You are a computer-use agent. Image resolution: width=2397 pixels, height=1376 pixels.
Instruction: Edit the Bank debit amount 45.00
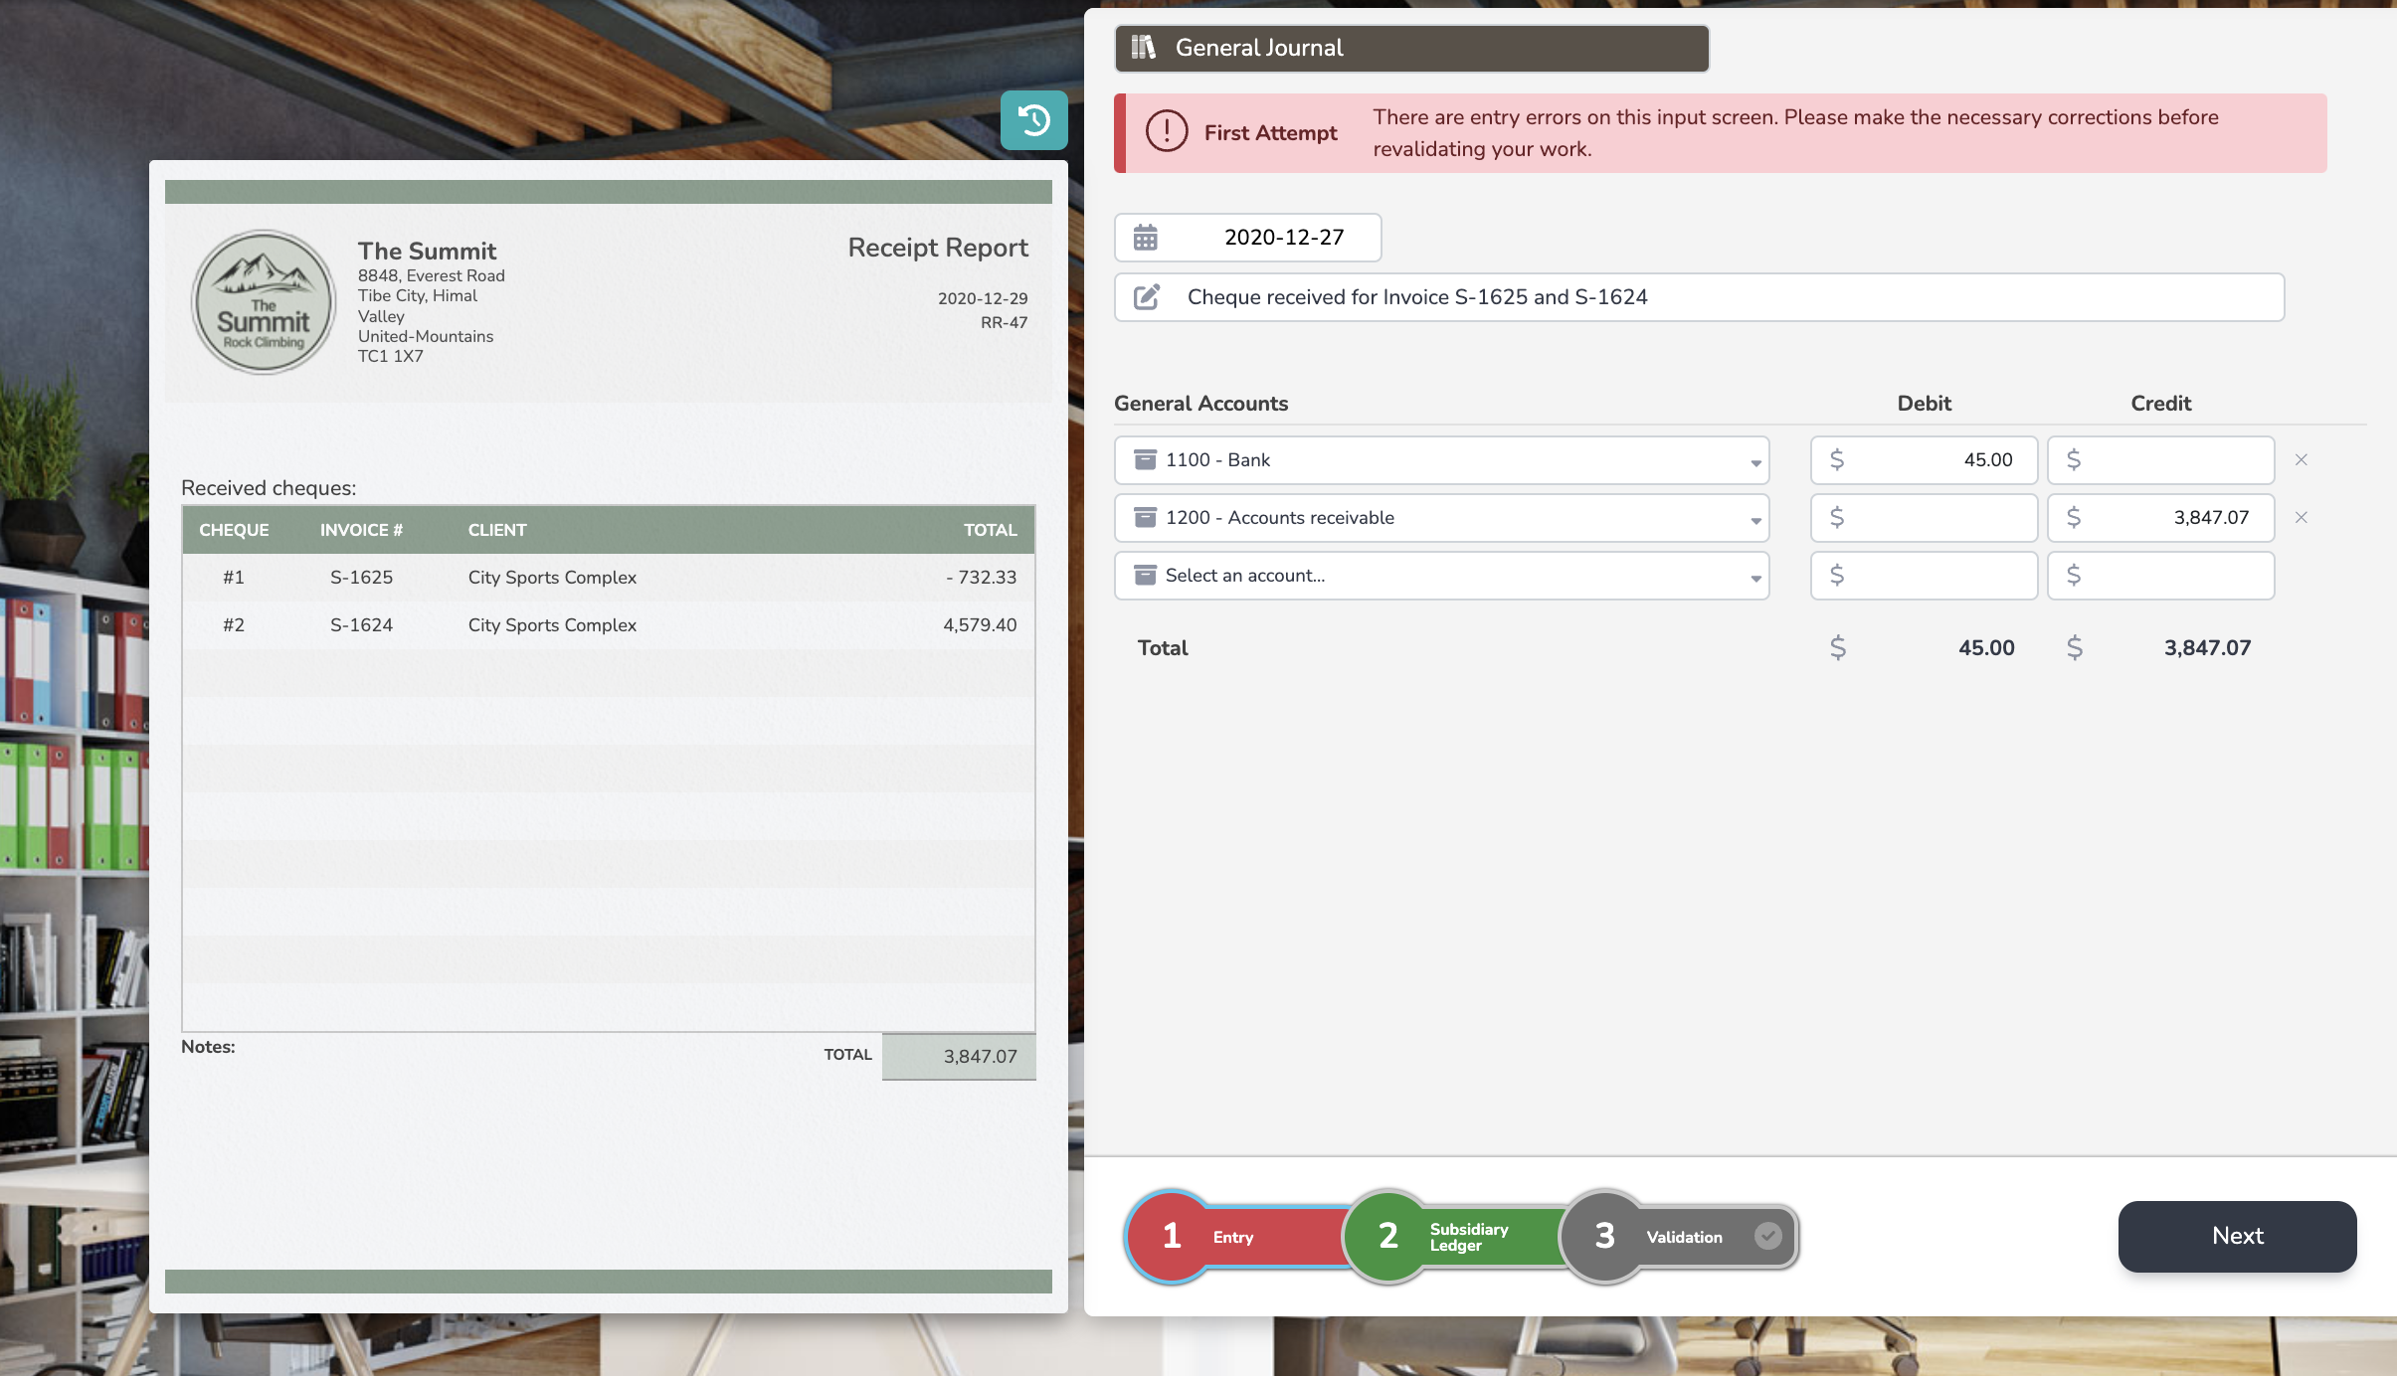click(1935, 460)
